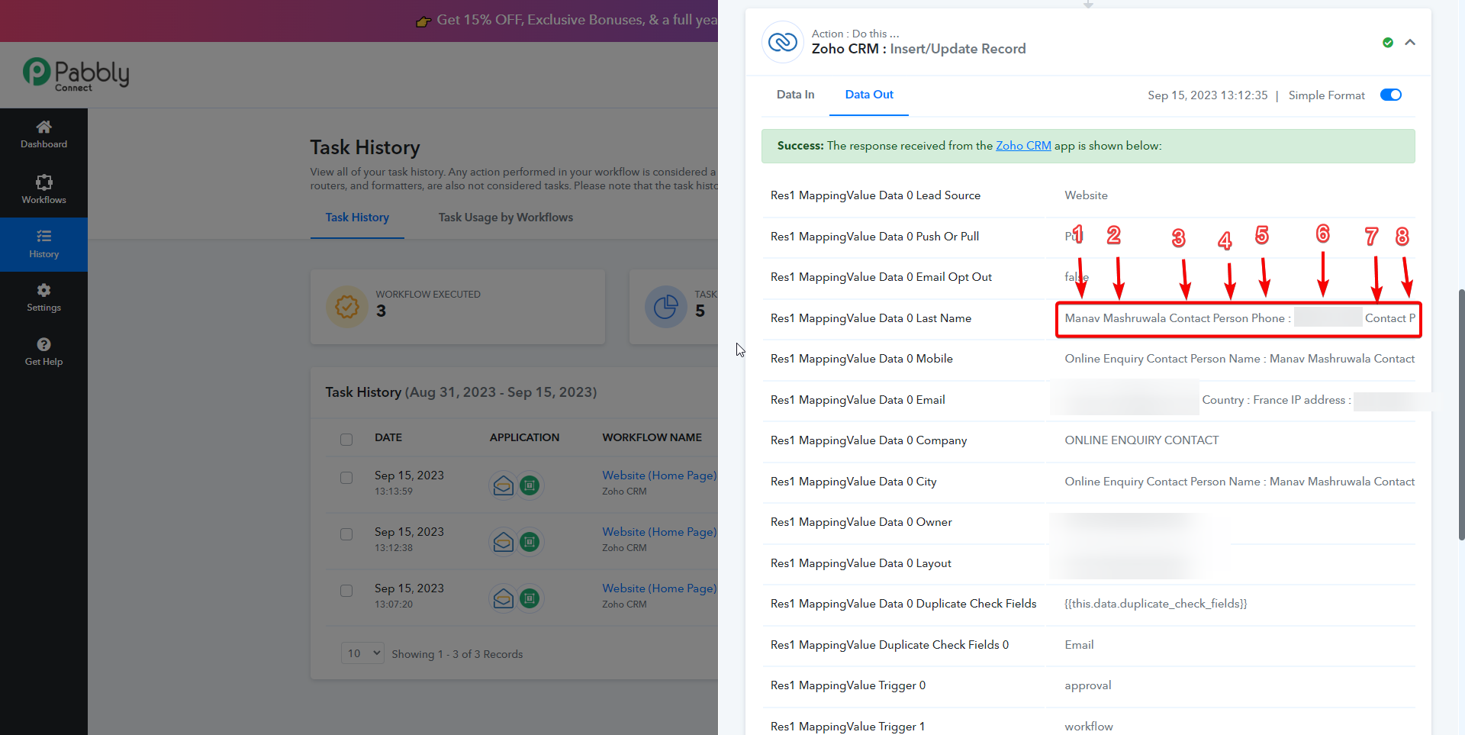Click the Workflow Executed badge icon

[x=347, y=307]
